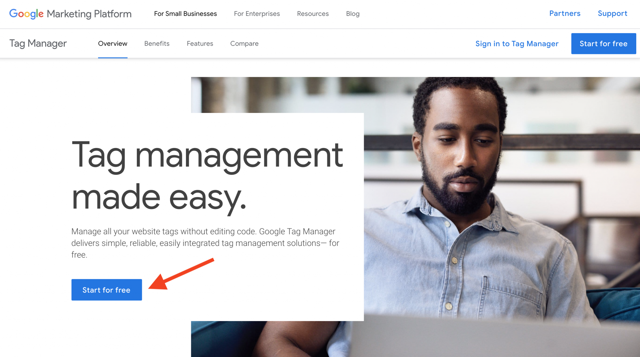Open the Partners page
This screenshot has height=357, width=640.
(564, 13)
